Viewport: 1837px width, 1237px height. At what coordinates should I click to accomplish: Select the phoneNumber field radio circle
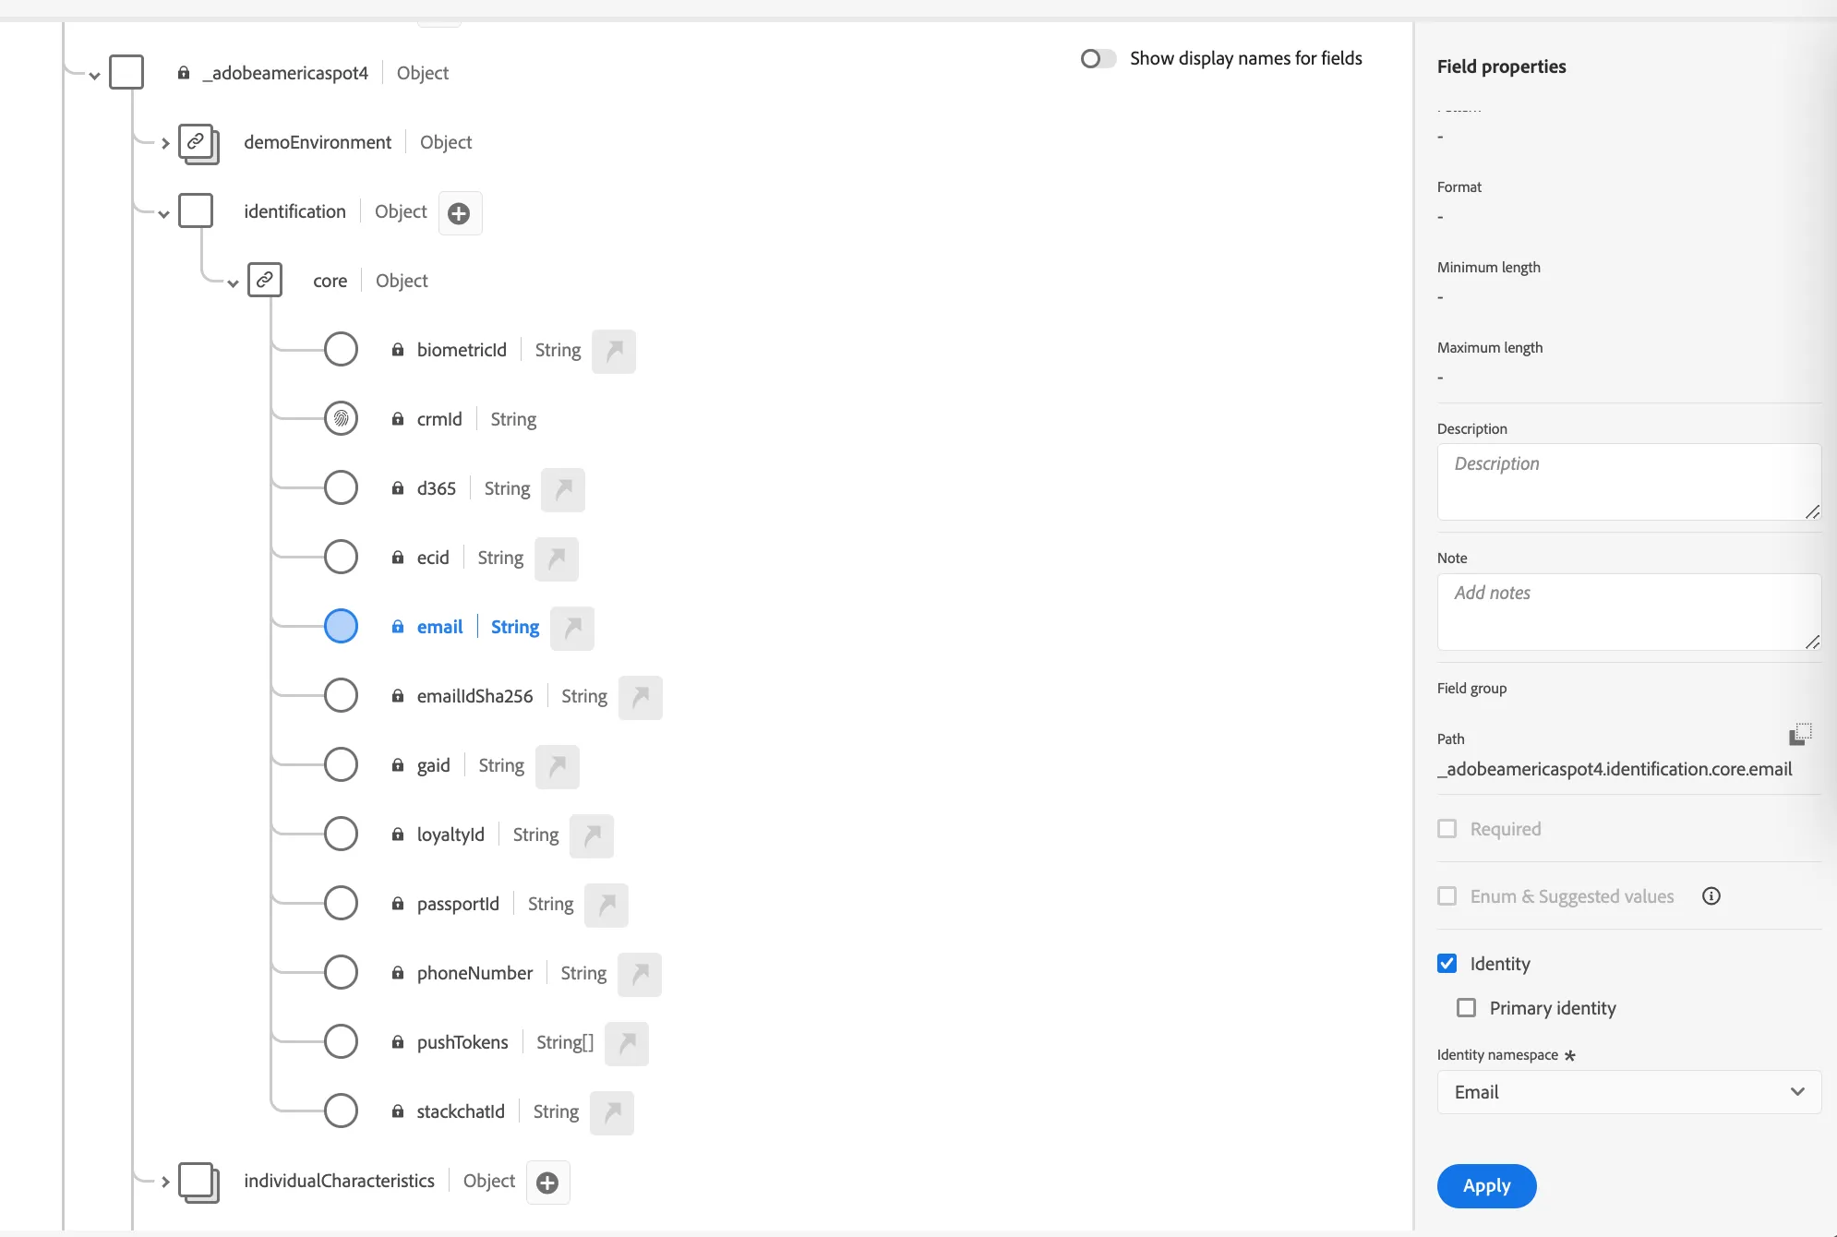pyautogui.click(x=341, y=973)
